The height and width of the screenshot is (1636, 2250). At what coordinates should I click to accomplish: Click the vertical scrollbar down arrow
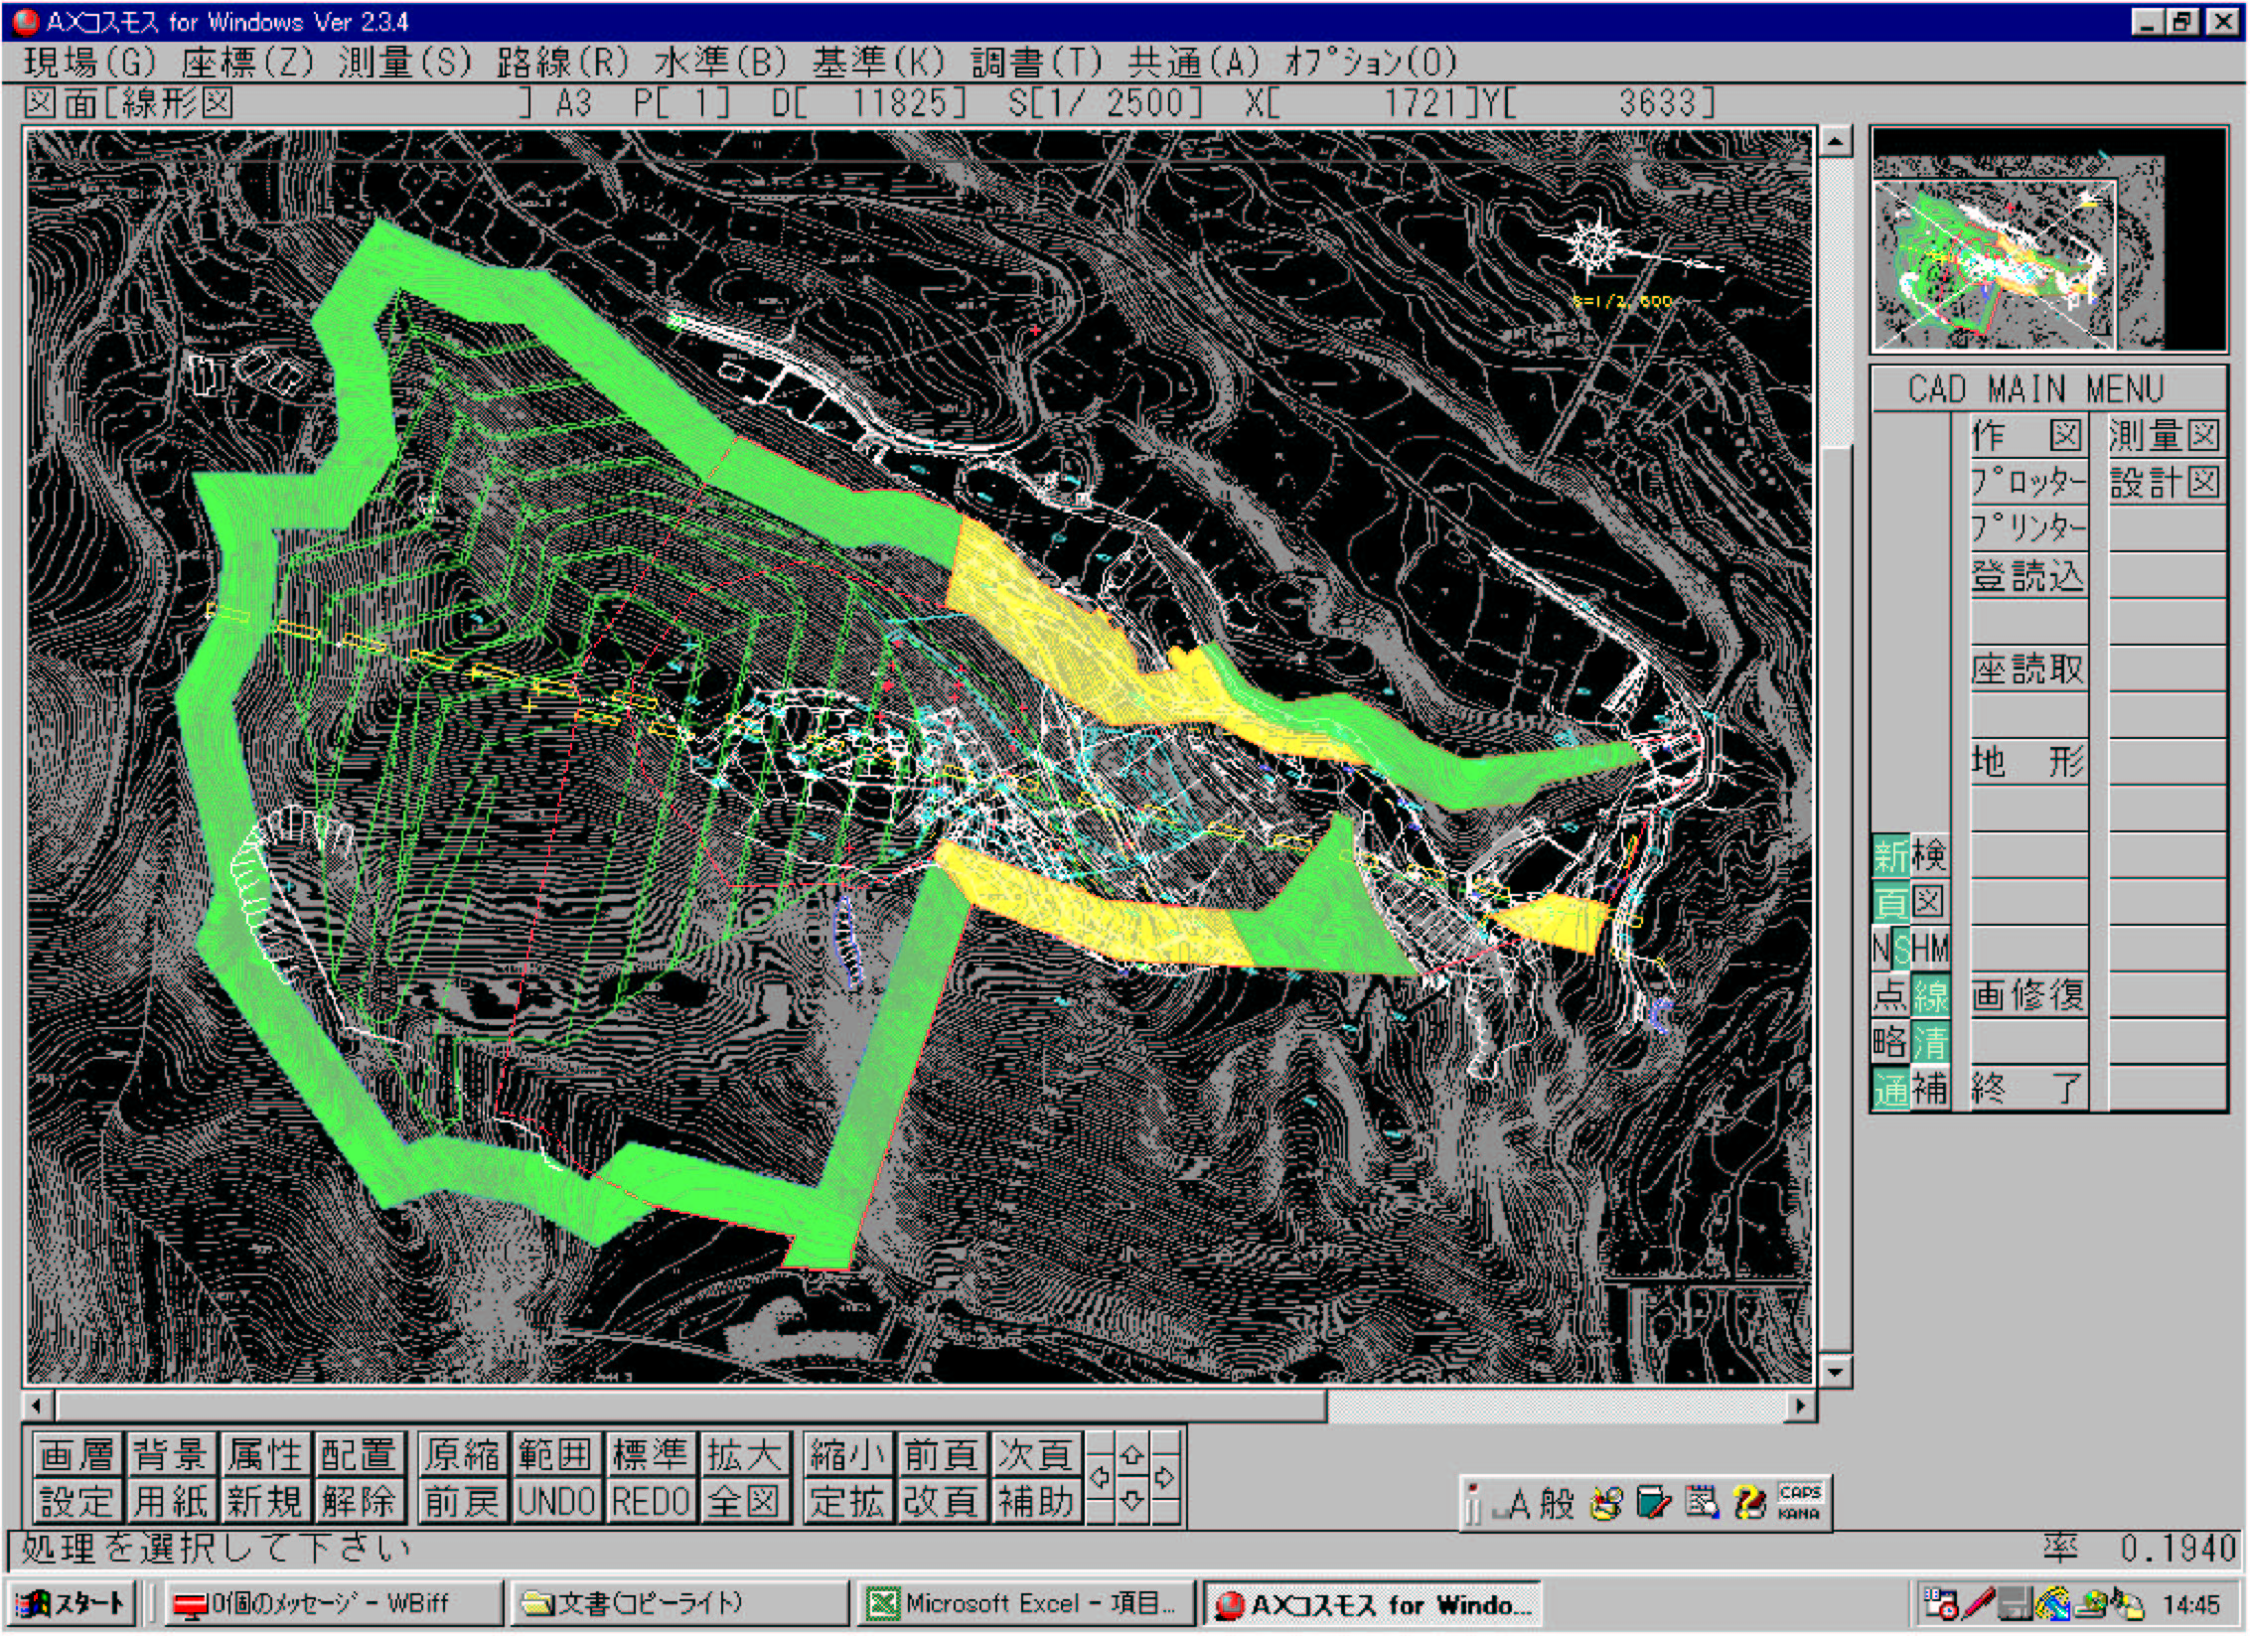point(1835,1372)
